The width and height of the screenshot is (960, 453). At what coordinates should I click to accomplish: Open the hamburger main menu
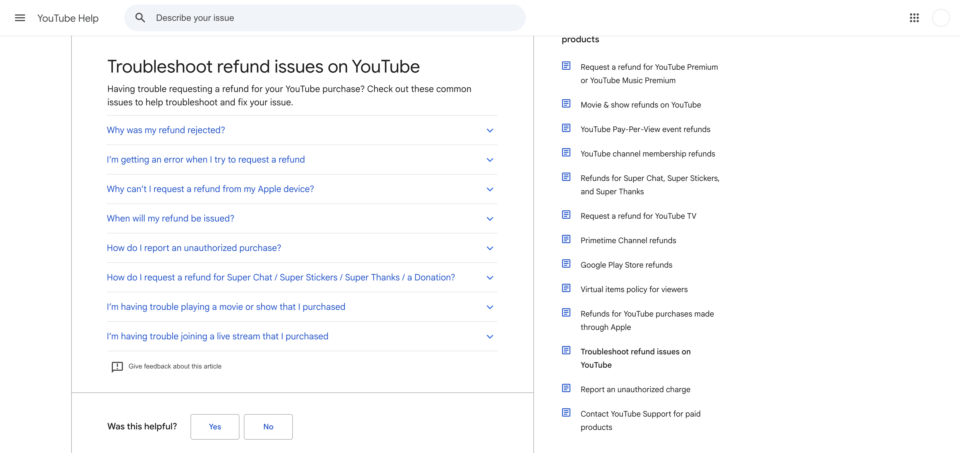20,18
